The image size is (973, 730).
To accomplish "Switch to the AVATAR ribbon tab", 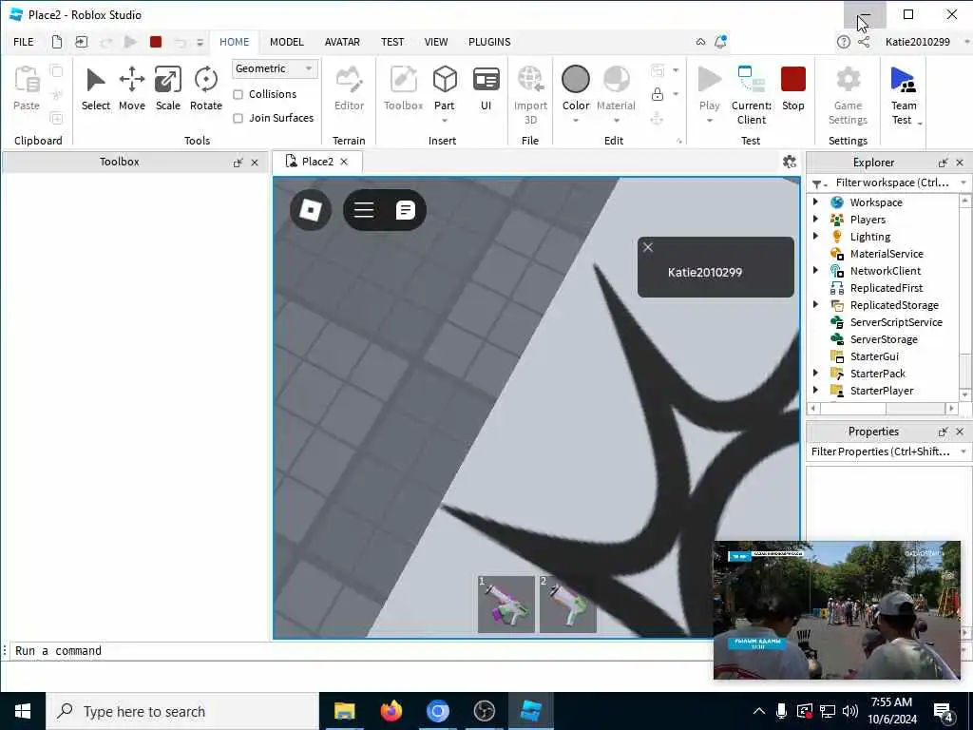I will pyautogui.click(x=342, y=42).
